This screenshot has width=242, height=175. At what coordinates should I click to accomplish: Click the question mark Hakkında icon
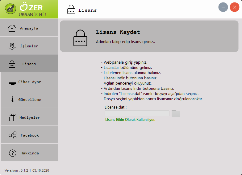12,153
